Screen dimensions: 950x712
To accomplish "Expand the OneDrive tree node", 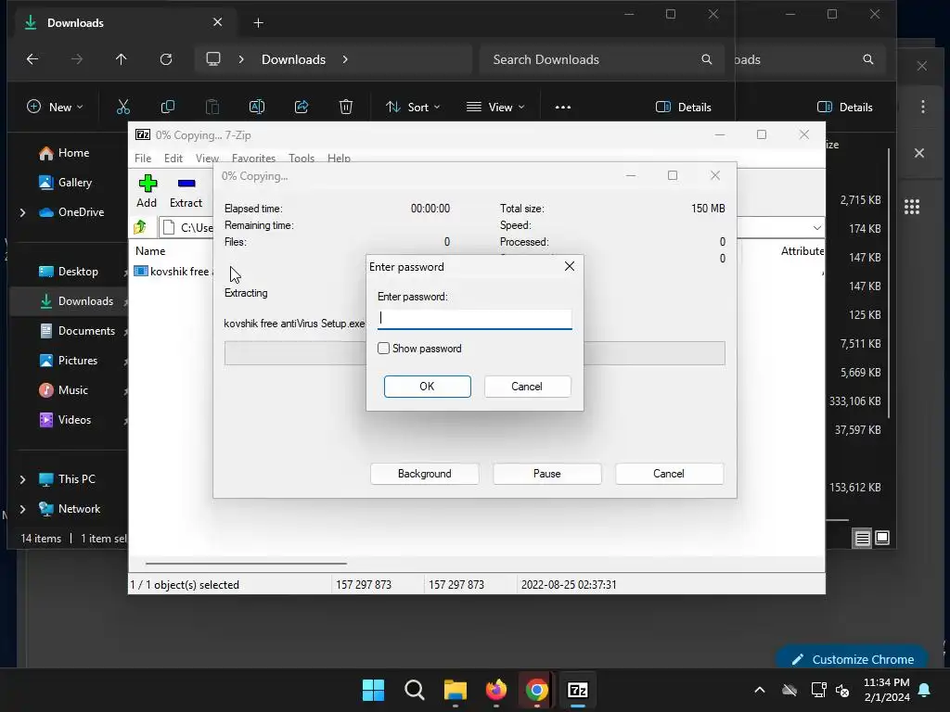I will pos(23,212).
